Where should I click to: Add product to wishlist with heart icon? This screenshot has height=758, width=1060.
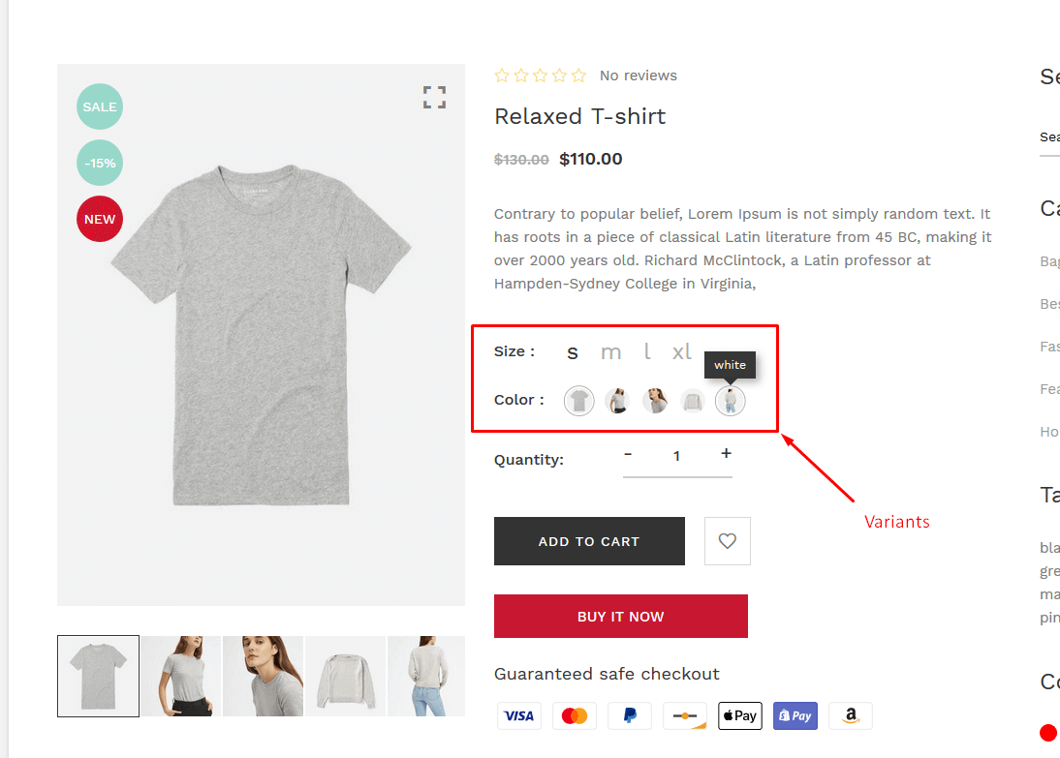(728, 541)
